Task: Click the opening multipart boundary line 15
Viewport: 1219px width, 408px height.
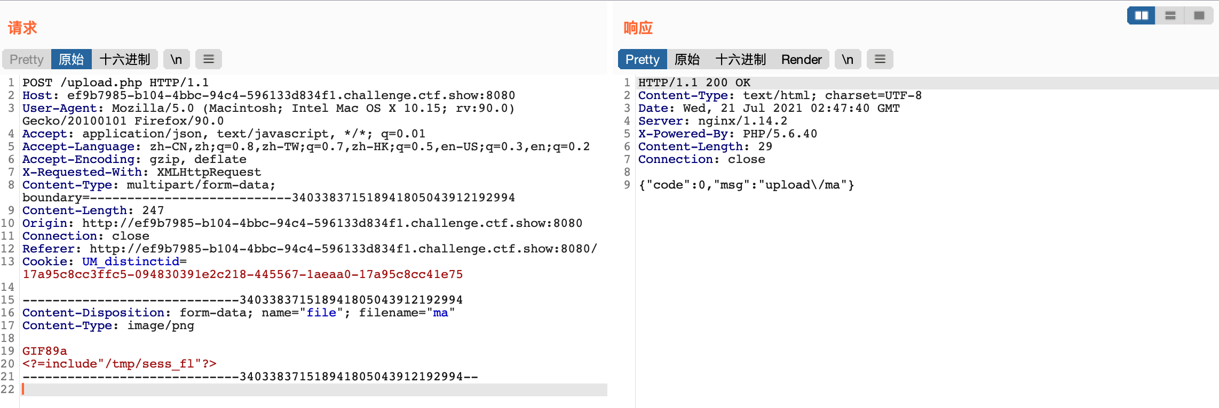Action: [x=242, y=300]
